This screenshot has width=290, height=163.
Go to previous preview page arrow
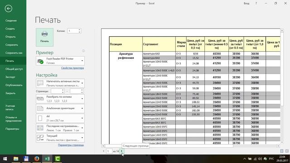point(103,151)
